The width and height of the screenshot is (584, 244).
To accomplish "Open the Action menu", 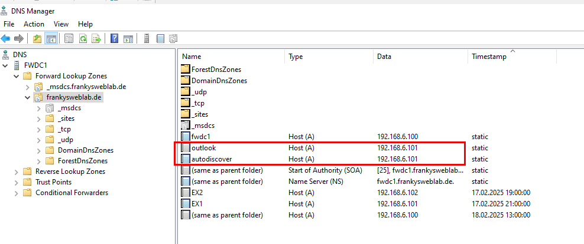I will point(34,24).
